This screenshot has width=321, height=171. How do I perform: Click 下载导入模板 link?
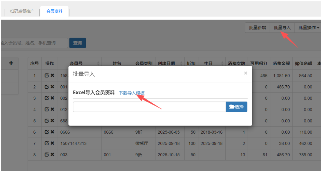coord(132,93)
